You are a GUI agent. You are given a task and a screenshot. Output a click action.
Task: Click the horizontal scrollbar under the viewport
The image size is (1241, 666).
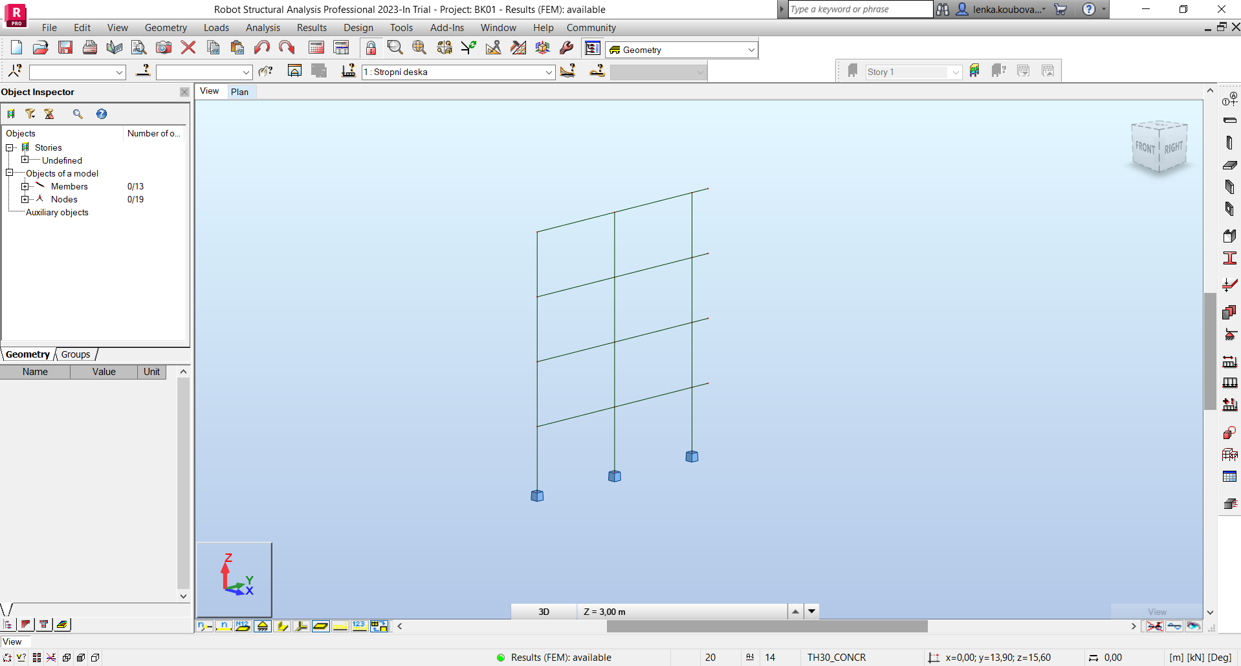(x=767, y=626)
